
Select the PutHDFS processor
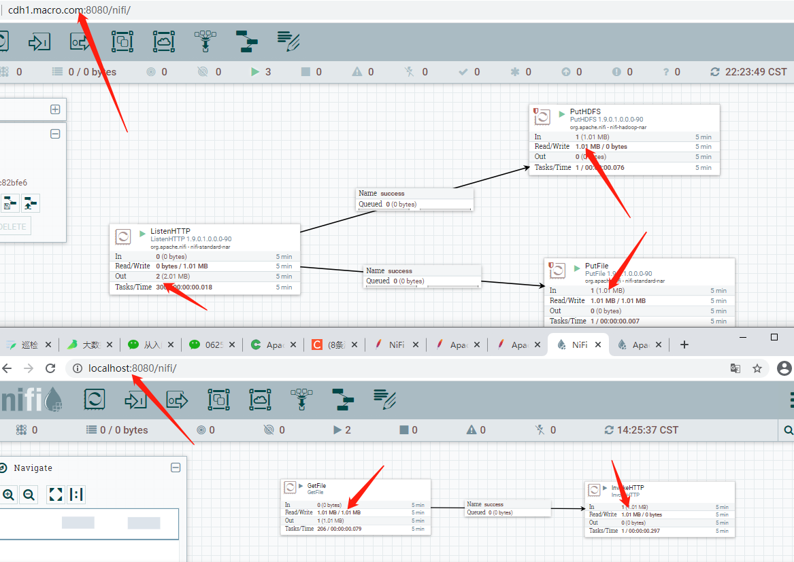click(625, 140)
